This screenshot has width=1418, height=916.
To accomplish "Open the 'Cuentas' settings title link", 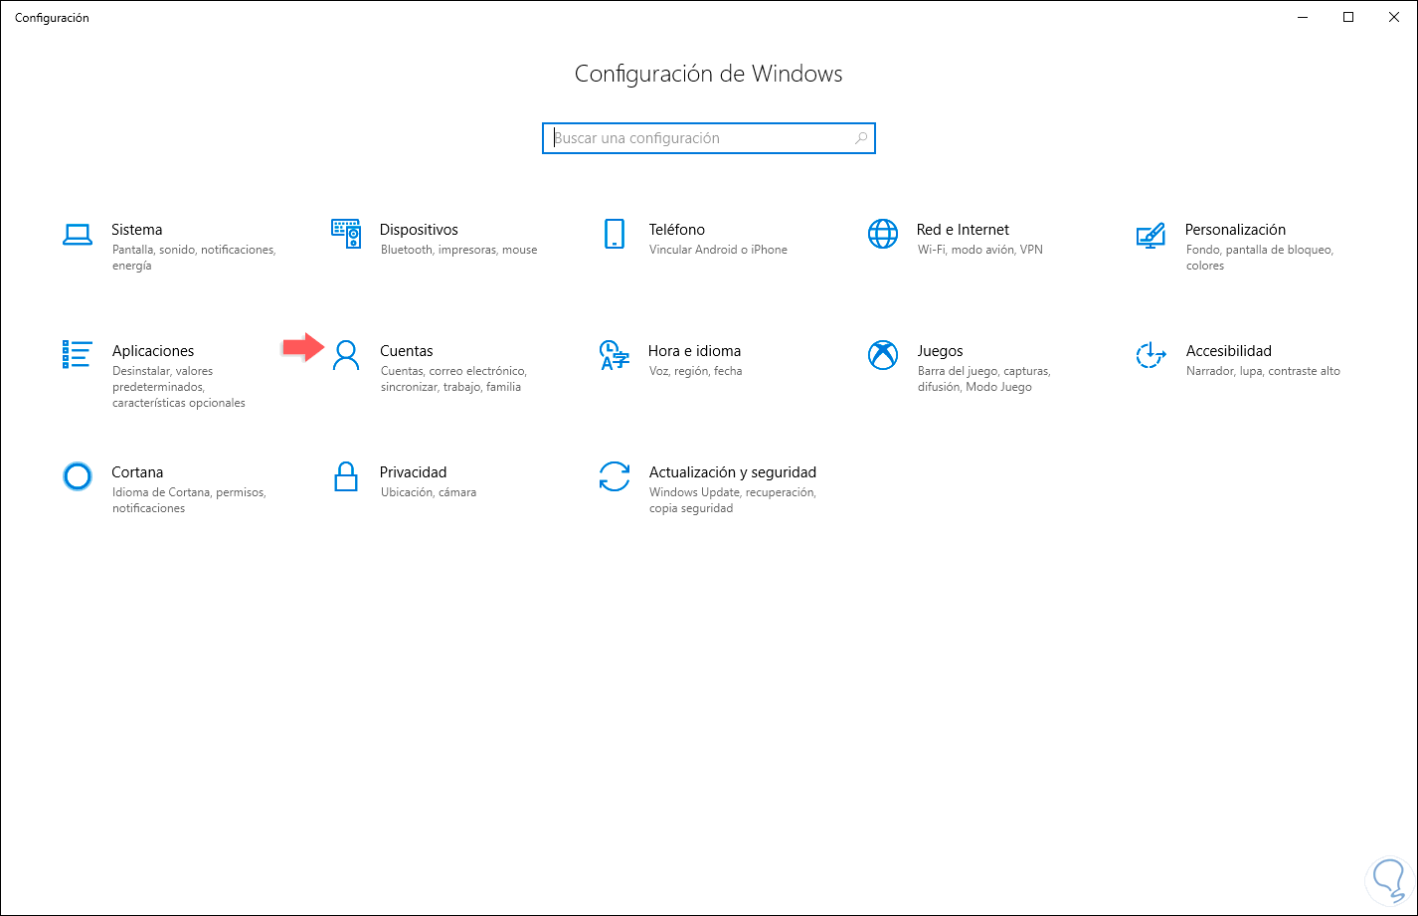I will [x=407, y=351].
